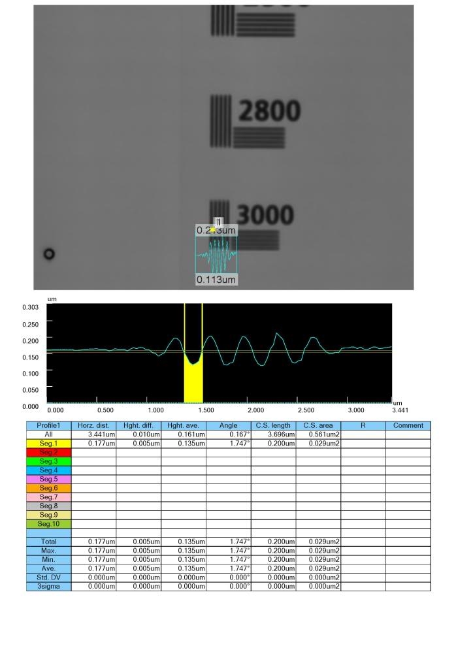Click the 3000 line pattern label
Viewport: 473px width, 669px height.
point(265,215)
